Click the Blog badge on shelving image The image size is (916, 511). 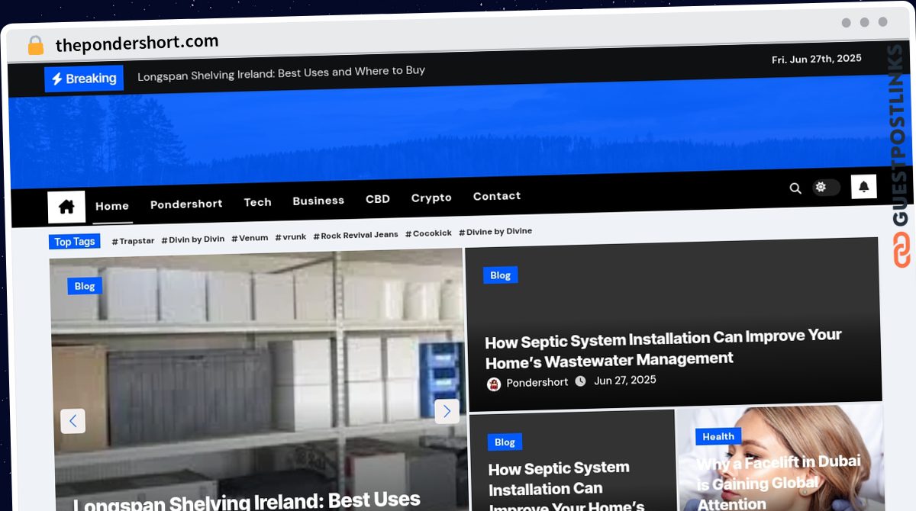[85, 286]
